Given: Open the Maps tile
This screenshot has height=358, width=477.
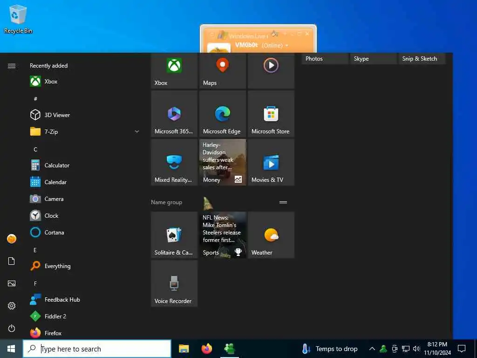Looking at the screenshot, I should 223,71.
